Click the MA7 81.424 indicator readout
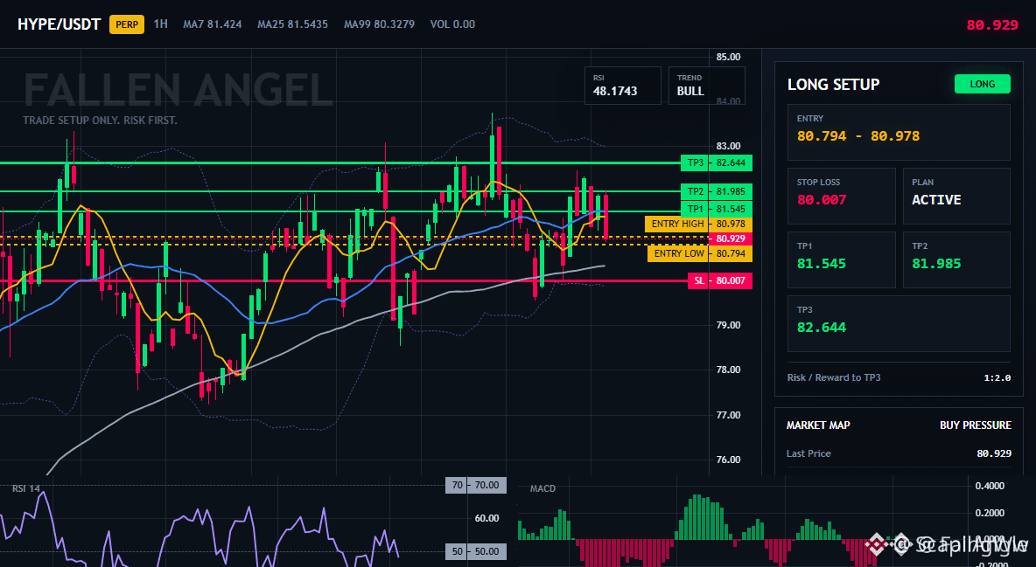Viewport: 1036px width, 567px height. (212, 24)
